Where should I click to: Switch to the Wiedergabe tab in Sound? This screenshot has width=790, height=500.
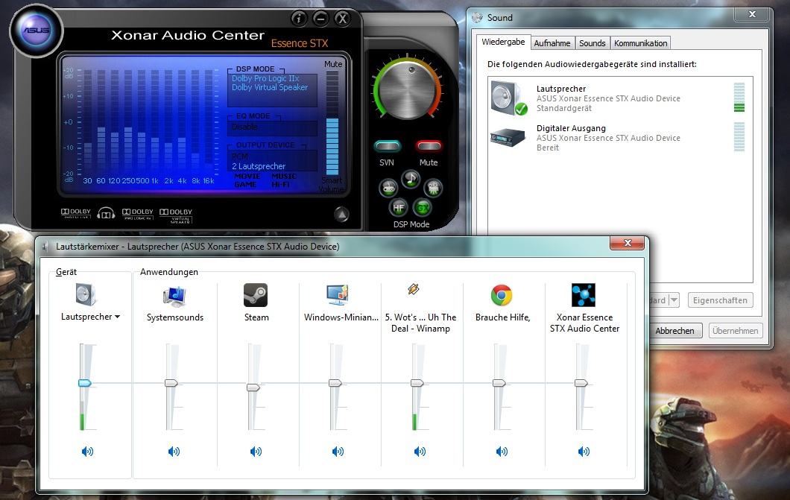click(503, 42)
